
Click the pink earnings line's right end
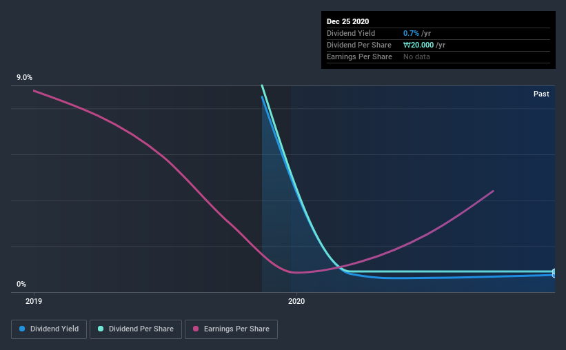493,192
